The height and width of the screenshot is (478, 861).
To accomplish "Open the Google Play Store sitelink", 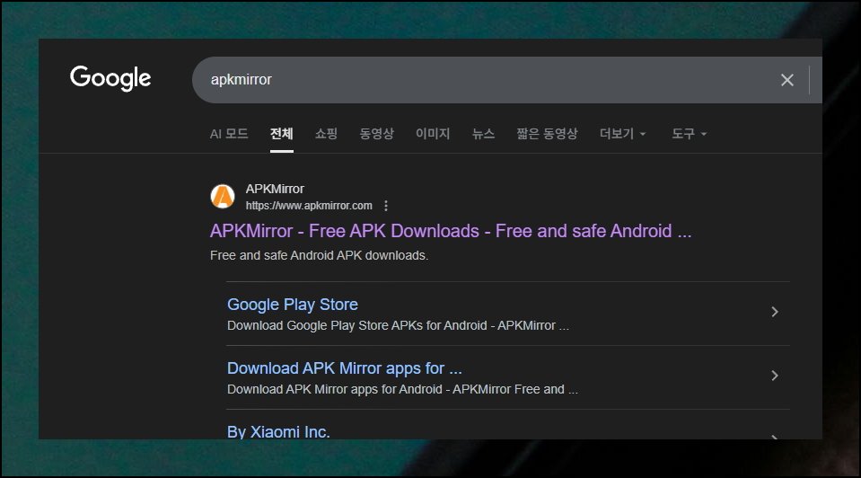I will [x=292, y=305].
